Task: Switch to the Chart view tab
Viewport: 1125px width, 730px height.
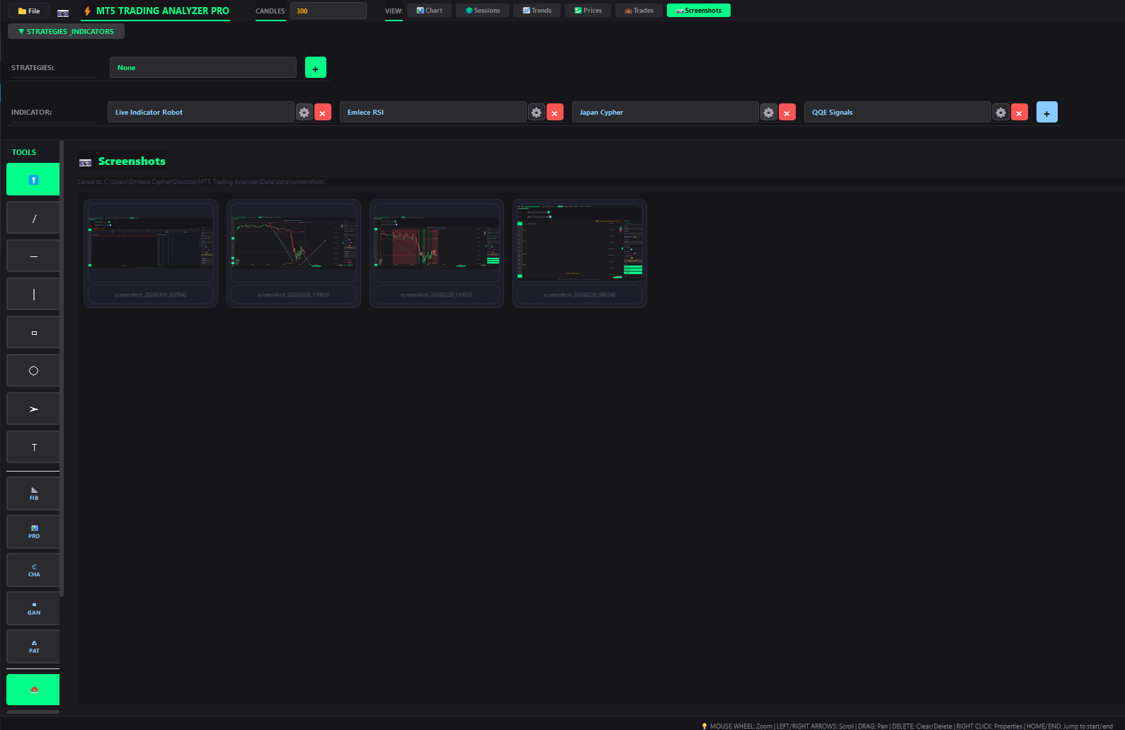Action: (429, 11)
